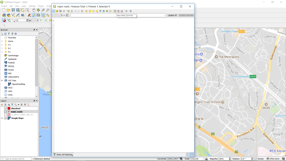The image size is (286, 161).
Task: Uncheck the Dissolved layer visibility
Action: (5, 108)
